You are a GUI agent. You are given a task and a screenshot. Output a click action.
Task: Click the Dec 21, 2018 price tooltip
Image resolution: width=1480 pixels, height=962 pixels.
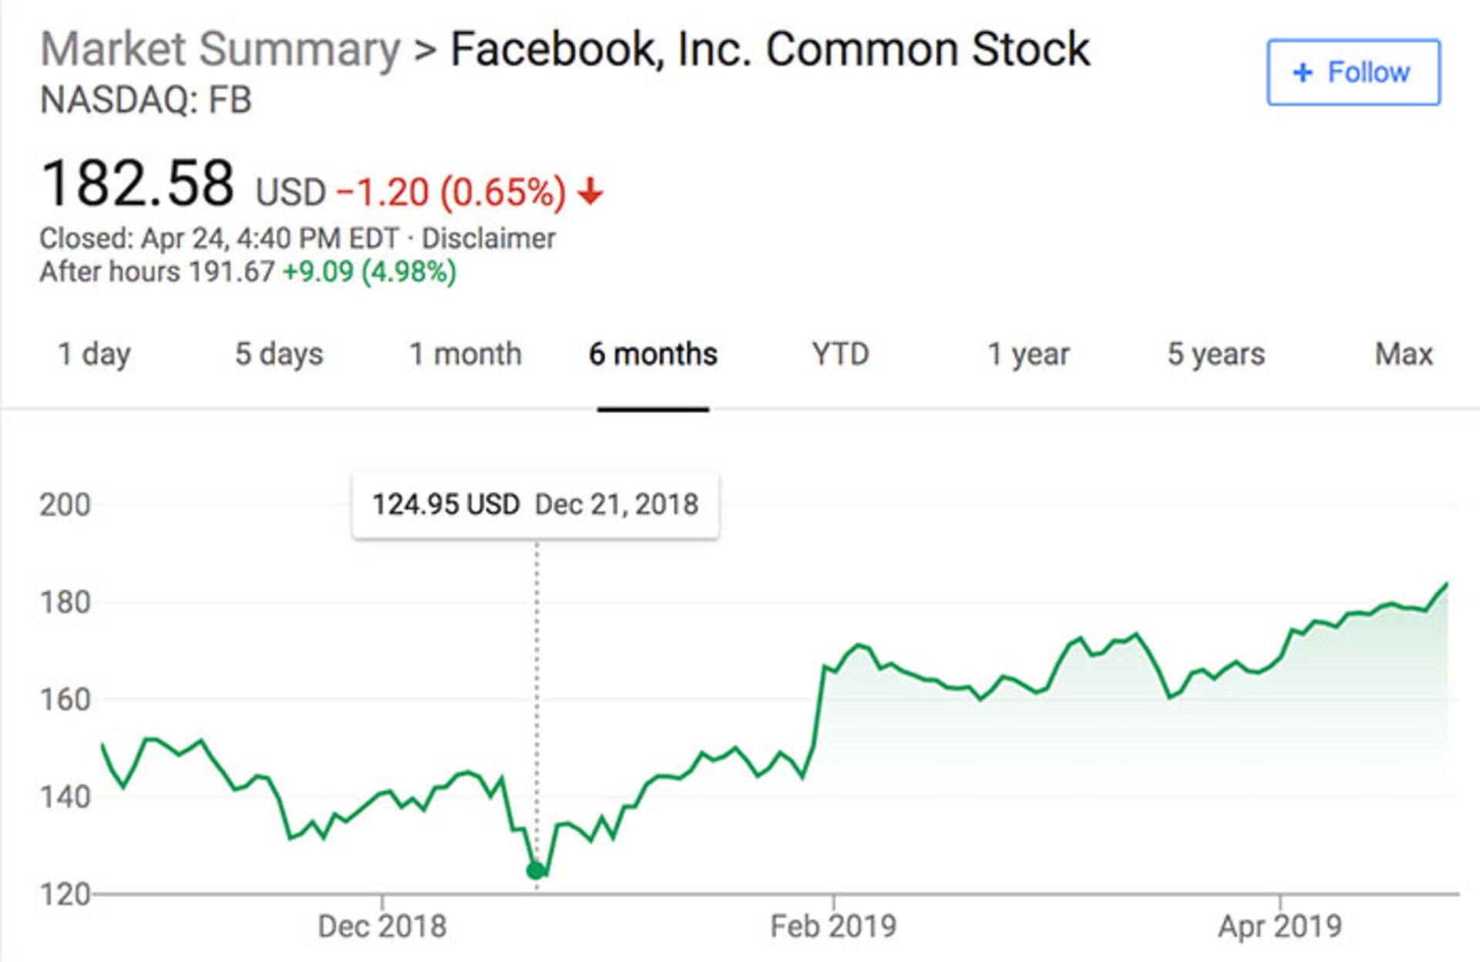pyautogui.click(x=536, y=505)
